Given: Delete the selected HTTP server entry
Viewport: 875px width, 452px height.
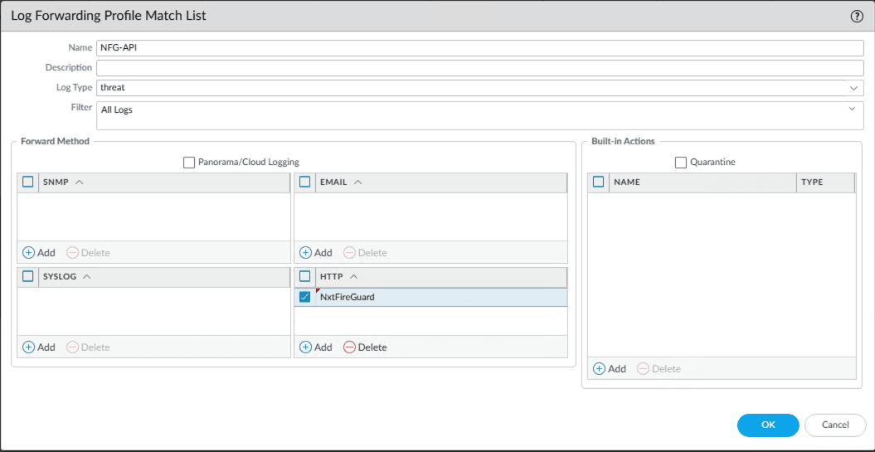Looking at the screenshot, I should pyautogui.click(x=365, y=348).
